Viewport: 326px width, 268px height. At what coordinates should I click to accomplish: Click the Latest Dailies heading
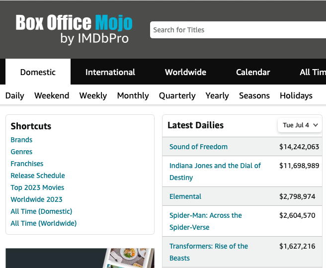195,125
